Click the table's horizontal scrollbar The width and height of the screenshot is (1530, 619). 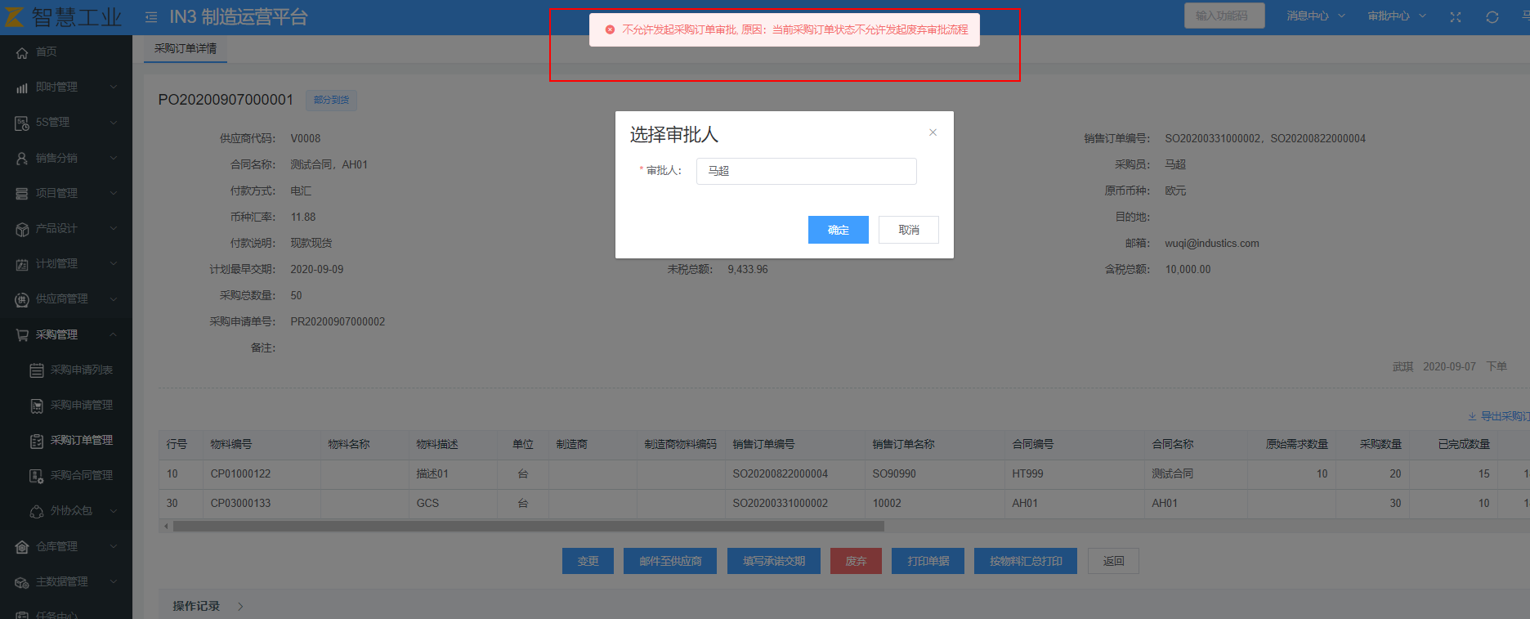(528, 527)
